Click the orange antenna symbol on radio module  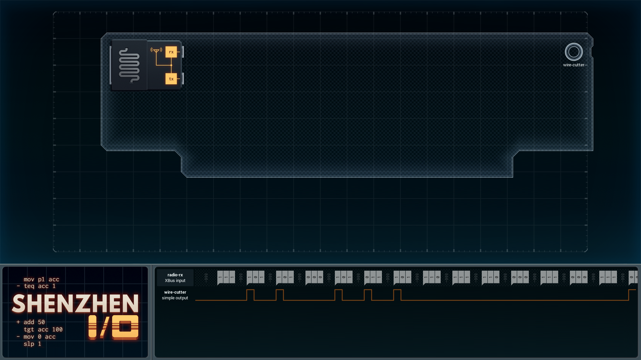tap(156, 51)
